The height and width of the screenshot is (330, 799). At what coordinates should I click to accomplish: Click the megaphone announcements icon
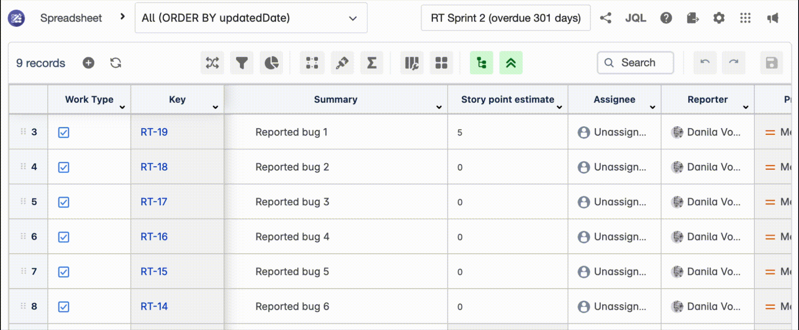click(773, 18)
